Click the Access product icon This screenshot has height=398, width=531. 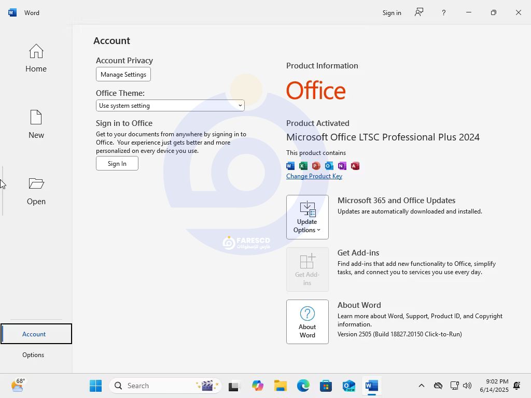tap(355, 166)
